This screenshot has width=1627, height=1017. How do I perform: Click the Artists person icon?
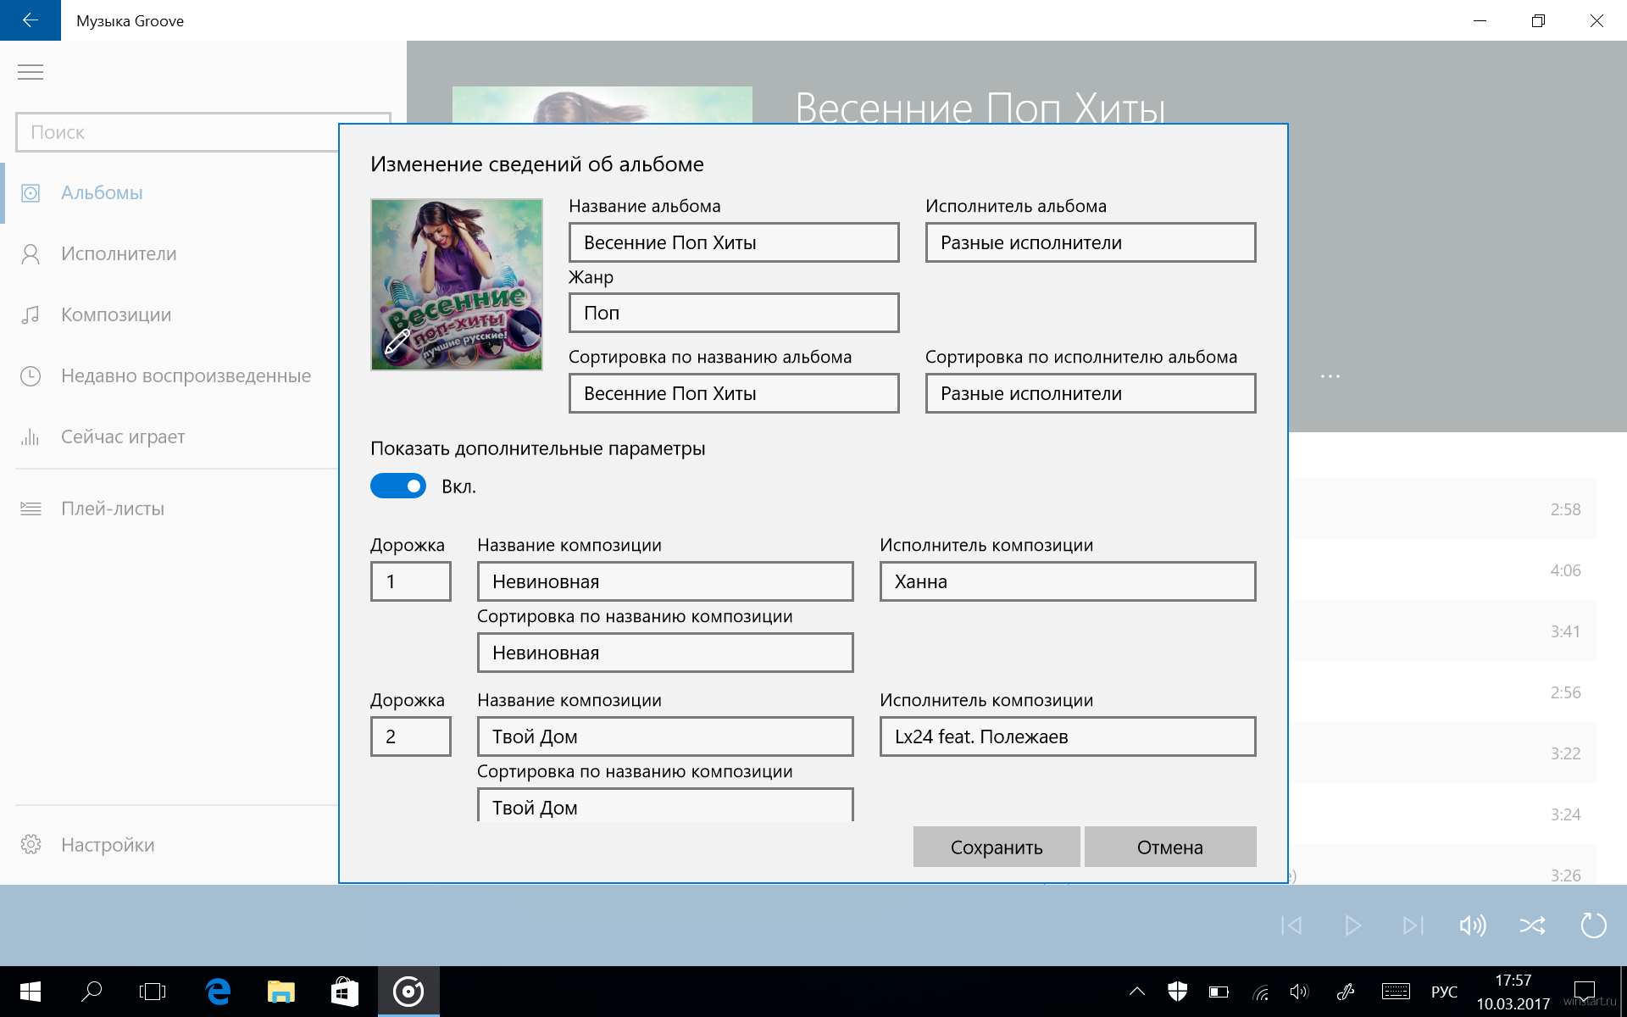(x=31, y=254)
